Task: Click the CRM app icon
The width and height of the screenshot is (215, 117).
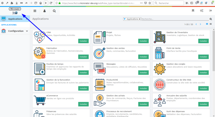Action: [40, 37]
